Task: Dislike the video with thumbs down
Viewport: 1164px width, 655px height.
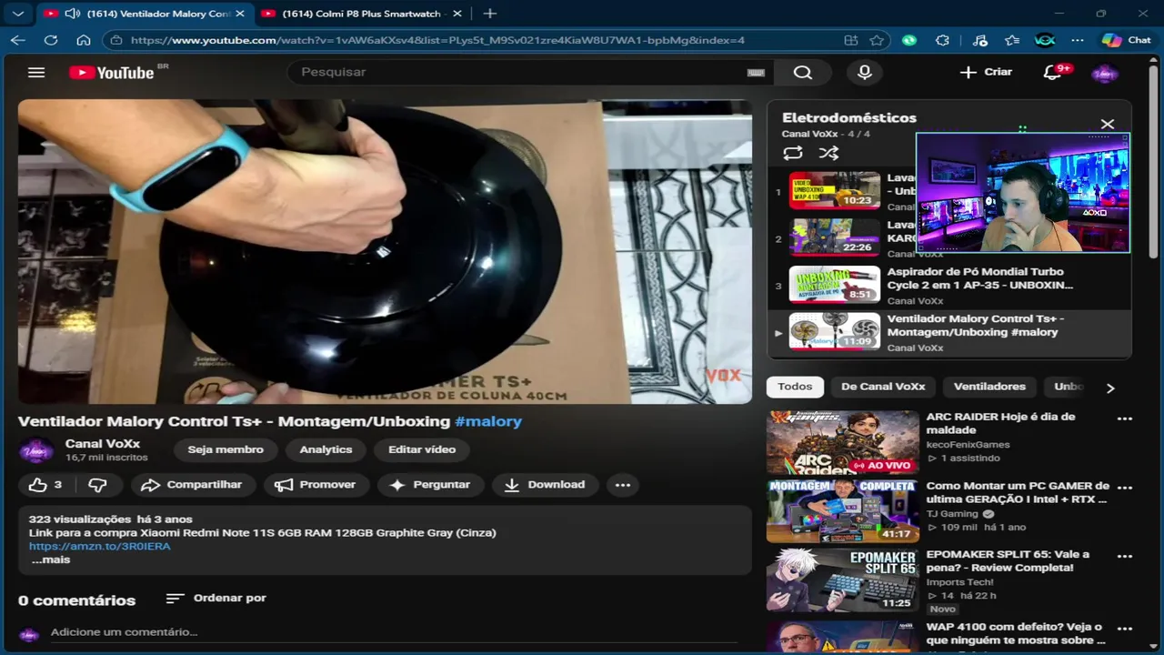Action: (98, 485)
